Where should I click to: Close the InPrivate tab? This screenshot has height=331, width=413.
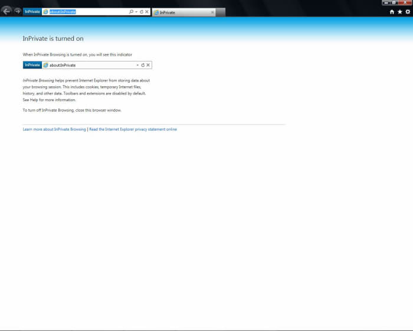(212, 12)
